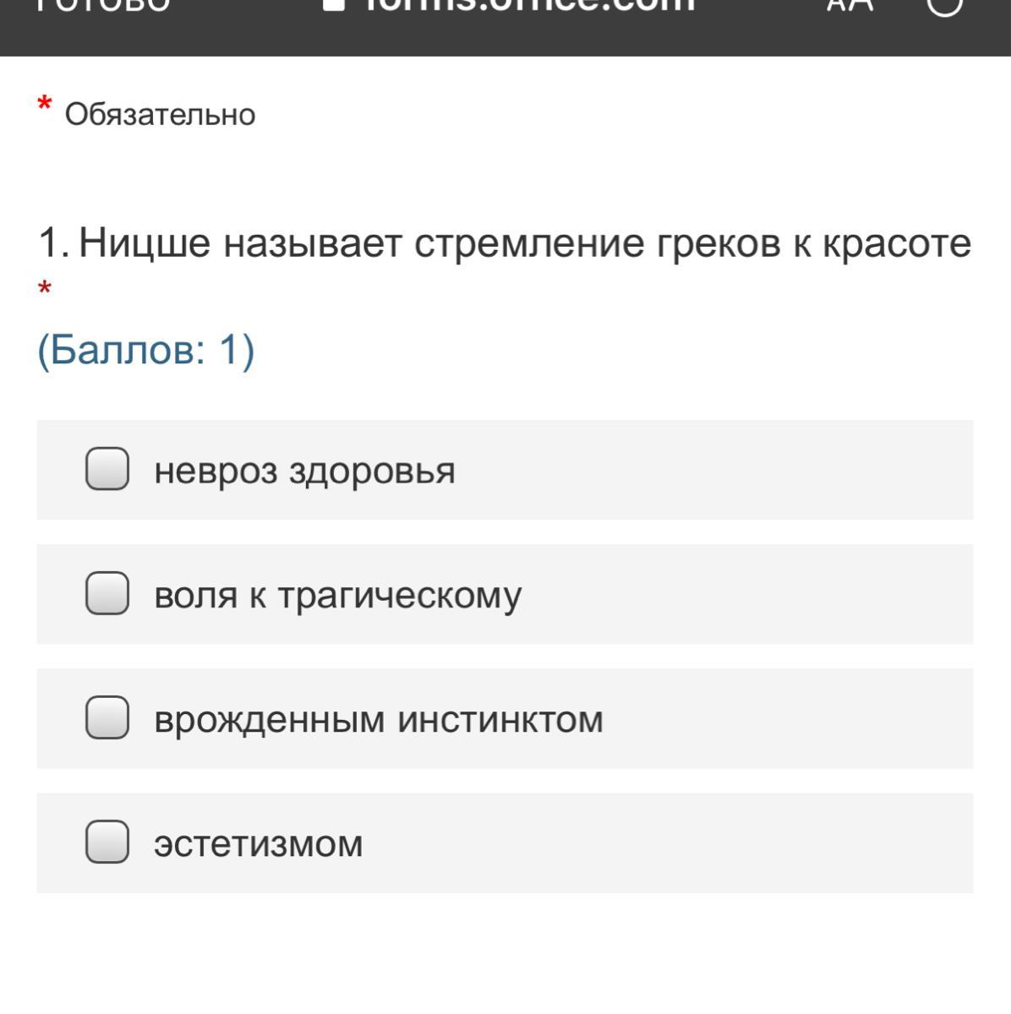Click the red asterisk under question 1

(45, 291)
